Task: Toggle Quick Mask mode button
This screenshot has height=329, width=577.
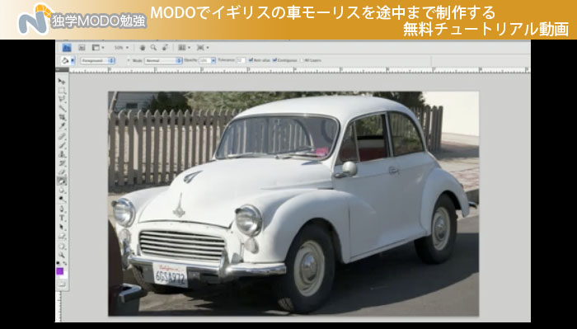Action: tap(62, 284)
